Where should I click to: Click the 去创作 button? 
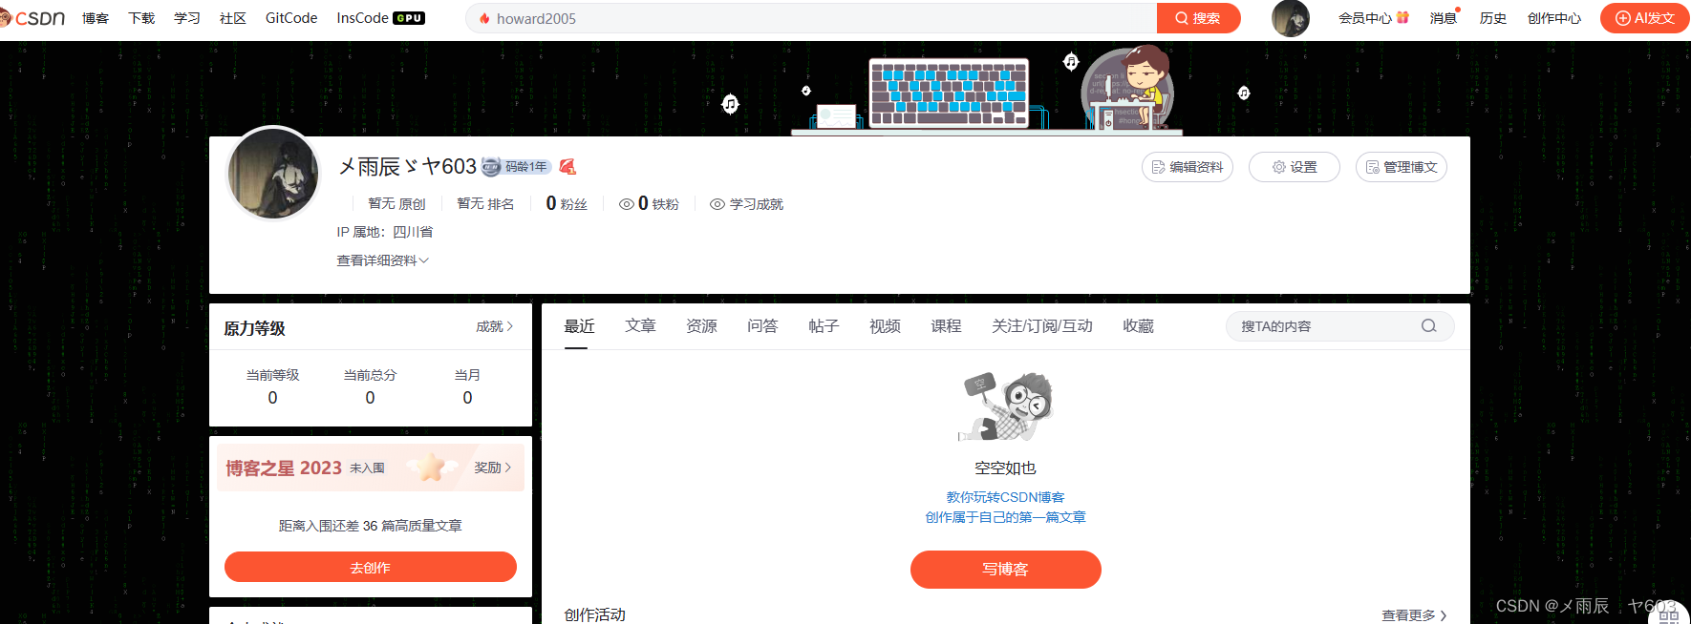coord(371,567)
